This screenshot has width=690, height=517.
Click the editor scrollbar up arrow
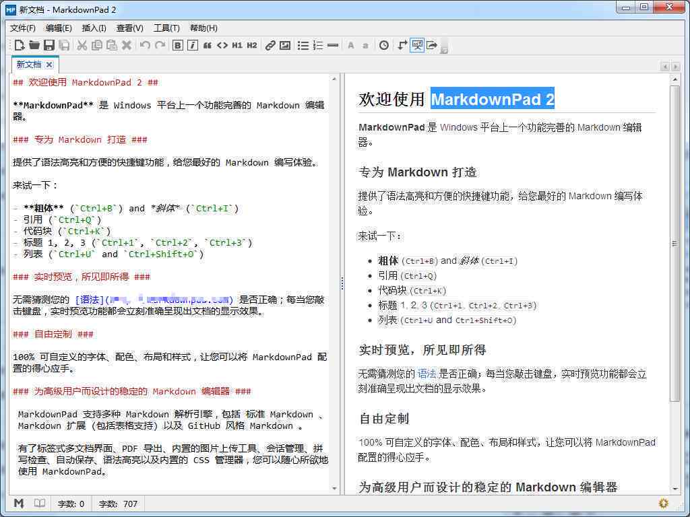[x=334, y=79]
